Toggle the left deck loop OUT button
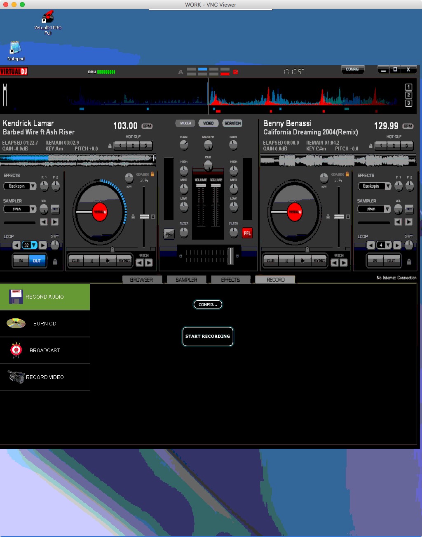Viewport: 422px width, 537px height. [x=37, y=261]
